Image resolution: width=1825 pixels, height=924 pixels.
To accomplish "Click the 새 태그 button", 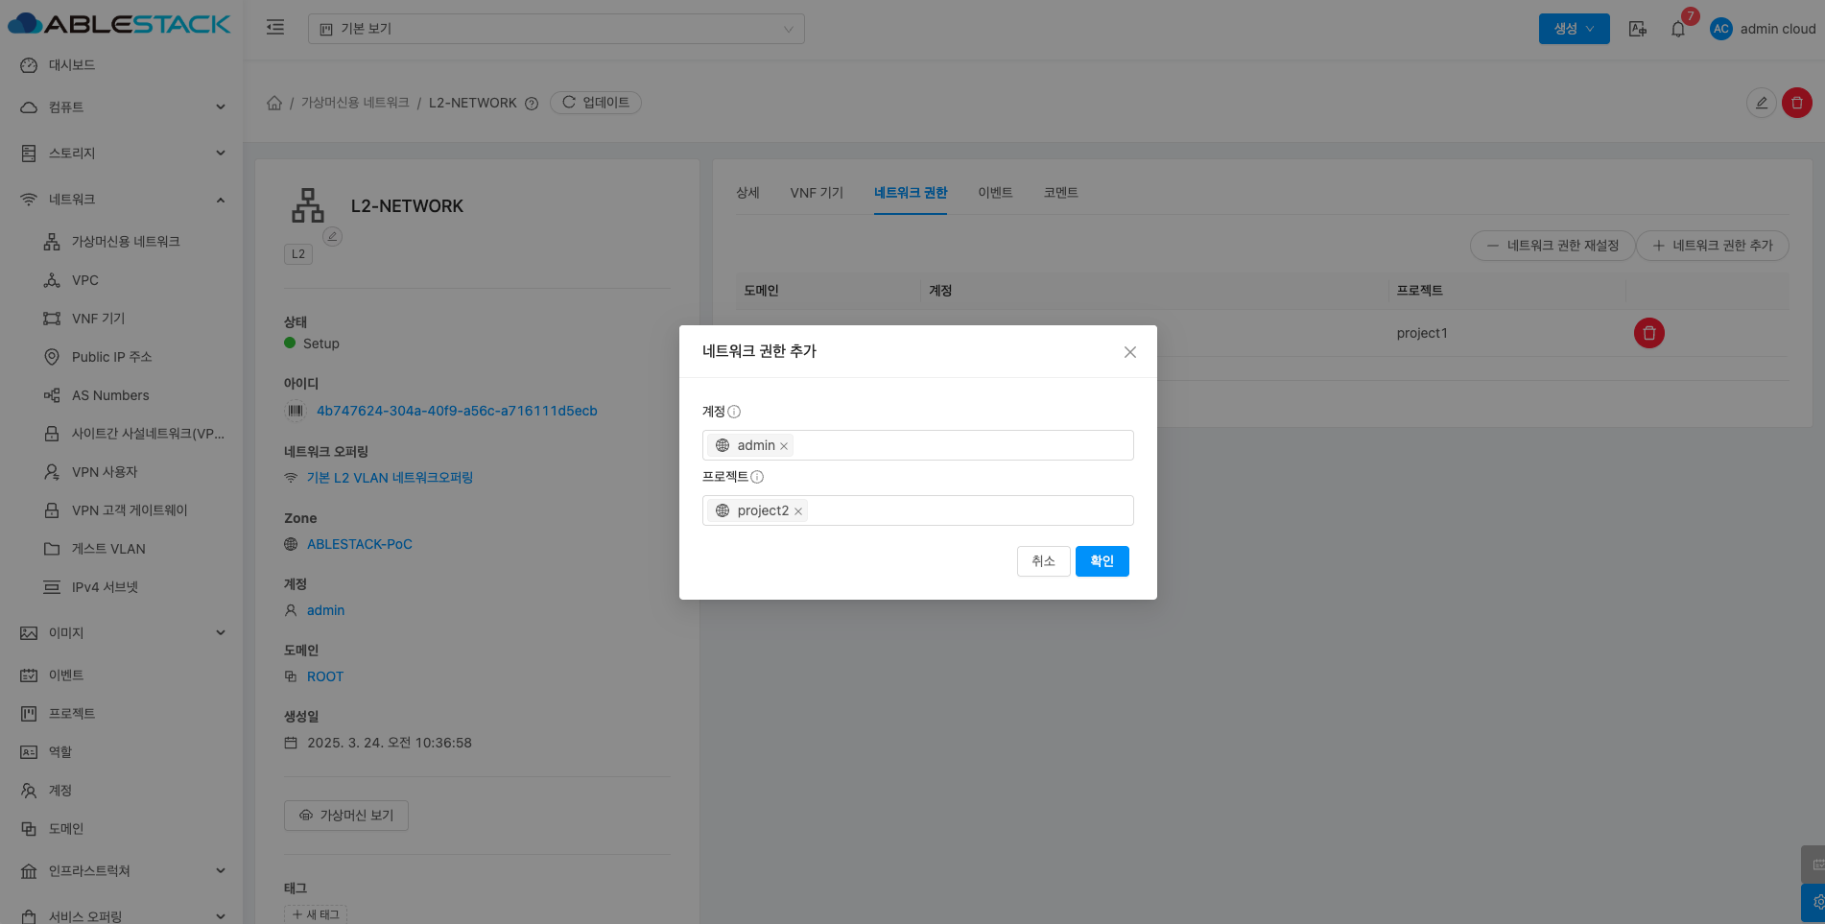I will point(316,914).
